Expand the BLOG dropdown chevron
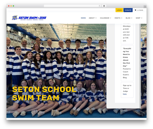 [x=132, y=18]
